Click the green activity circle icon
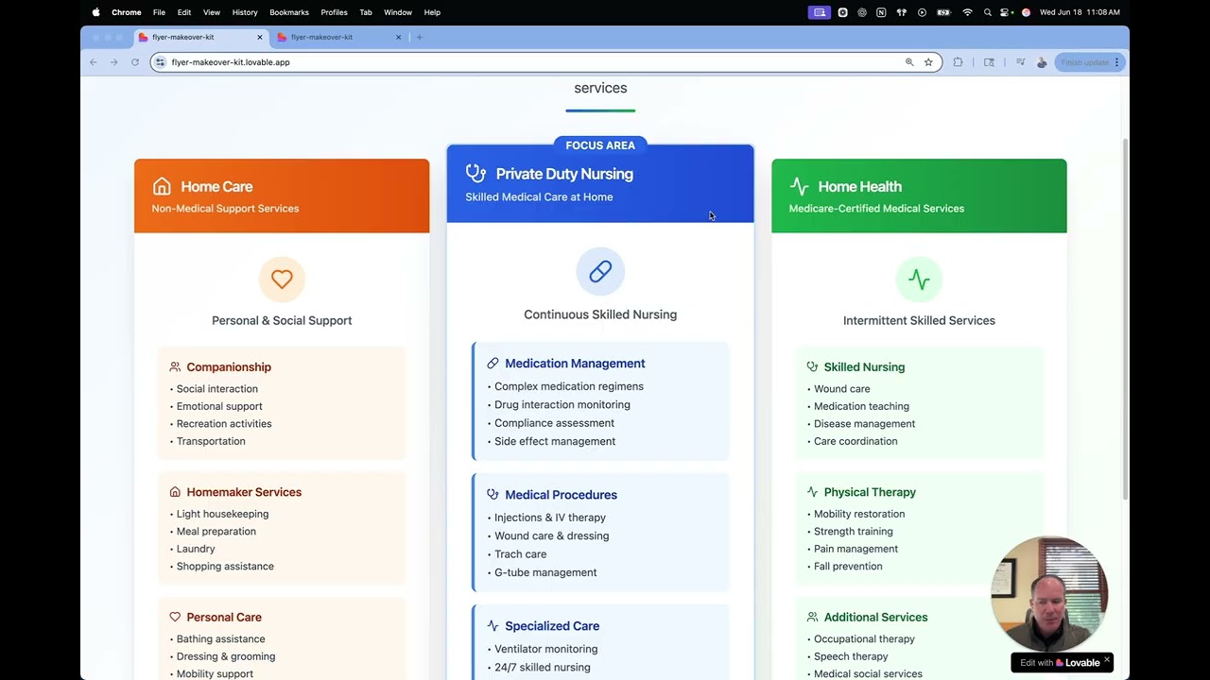The height and width of the screenshot is (680, 1210). coord(919,279)
